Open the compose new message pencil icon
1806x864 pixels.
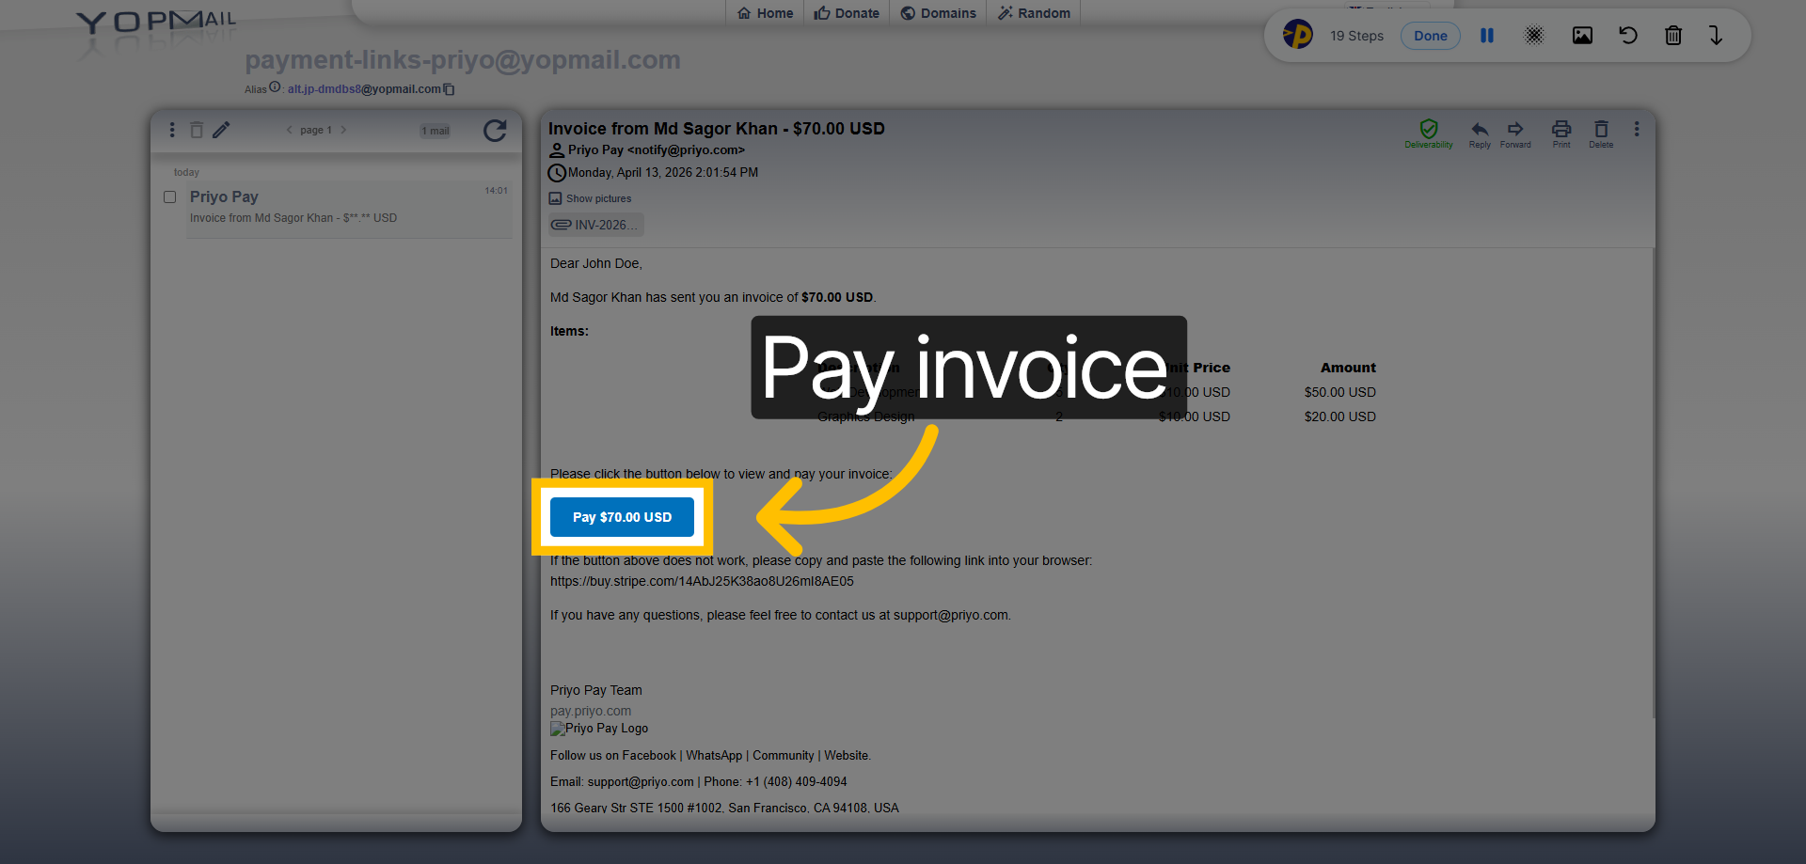(221, 130)
